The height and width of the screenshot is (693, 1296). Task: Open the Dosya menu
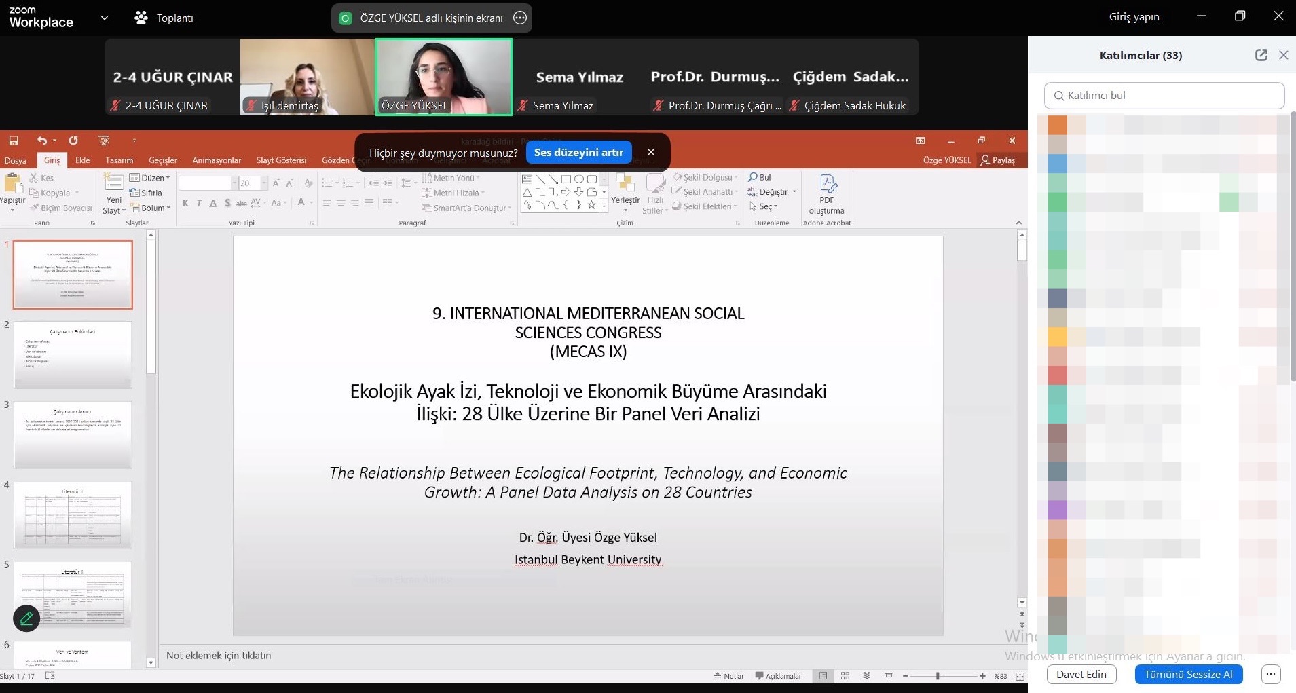tap(16, 161)
